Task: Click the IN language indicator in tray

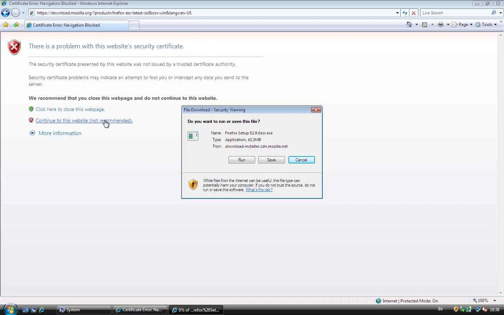Action: (440, 309)
